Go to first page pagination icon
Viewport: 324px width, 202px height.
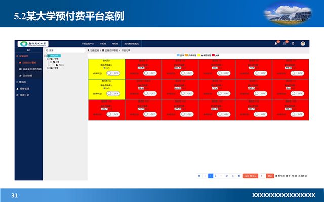(x=199, y=176)
